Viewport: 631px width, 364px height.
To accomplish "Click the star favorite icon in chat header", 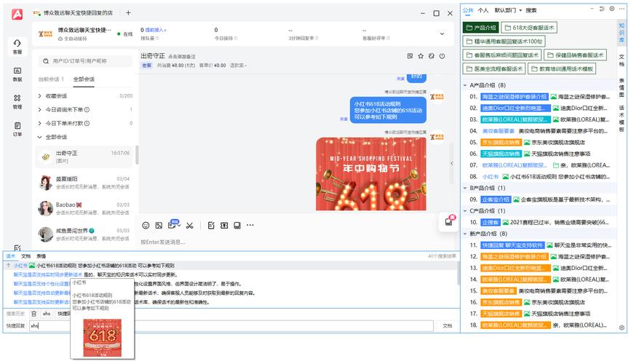I will coord(421,56).
